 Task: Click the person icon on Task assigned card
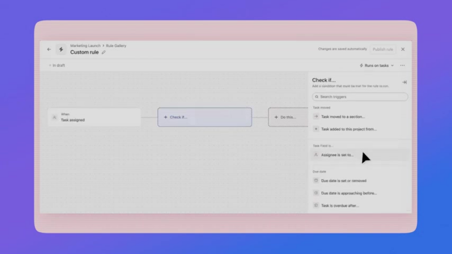coord(54,118)
